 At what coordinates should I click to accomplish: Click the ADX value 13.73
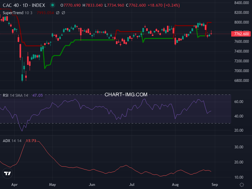pyautogui.click(x=31, y=140)
